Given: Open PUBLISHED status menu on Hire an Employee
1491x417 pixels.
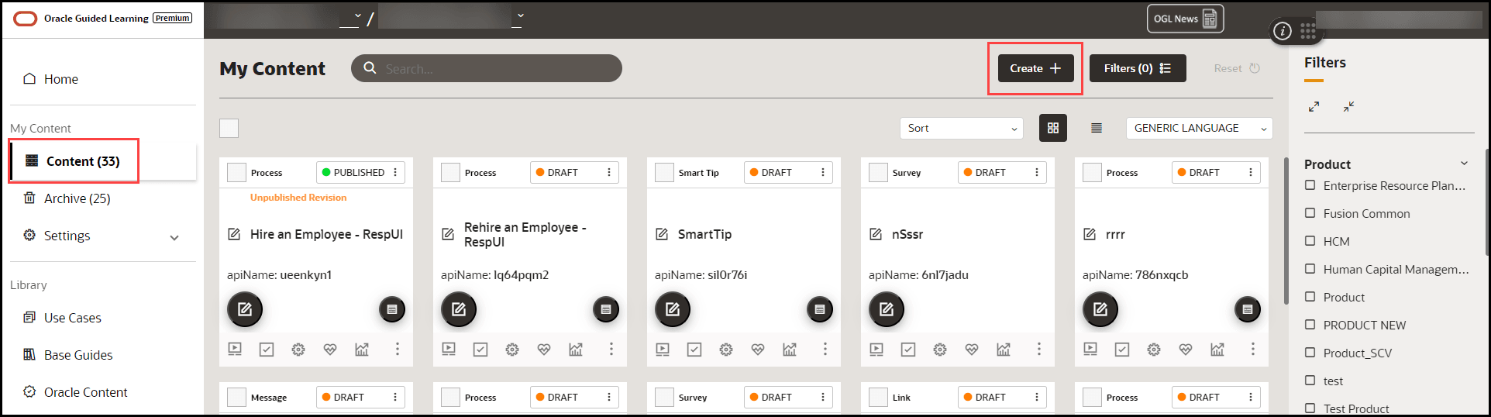Looking at the screenshot, I should click(x=395, y=172).
